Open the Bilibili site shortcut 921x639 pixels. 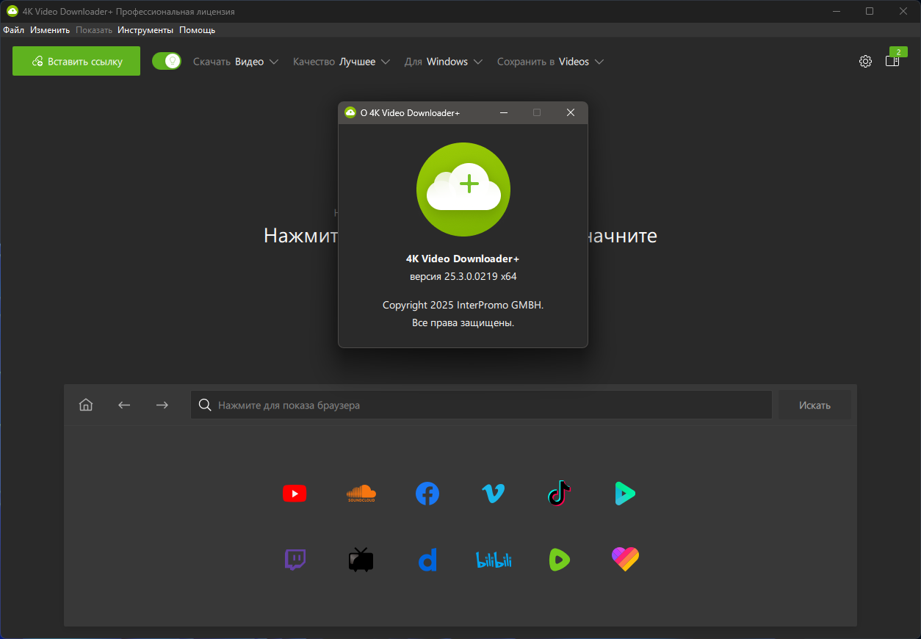[x=494, y=560]
